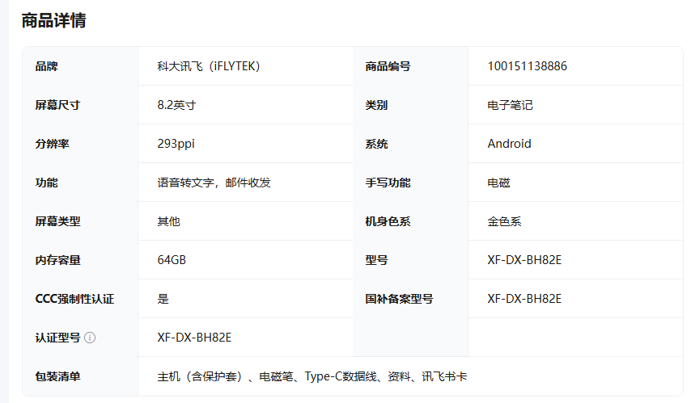Screen dimensions: 695x403
Task: Select the 其他 value
Action: click(168, 221)
